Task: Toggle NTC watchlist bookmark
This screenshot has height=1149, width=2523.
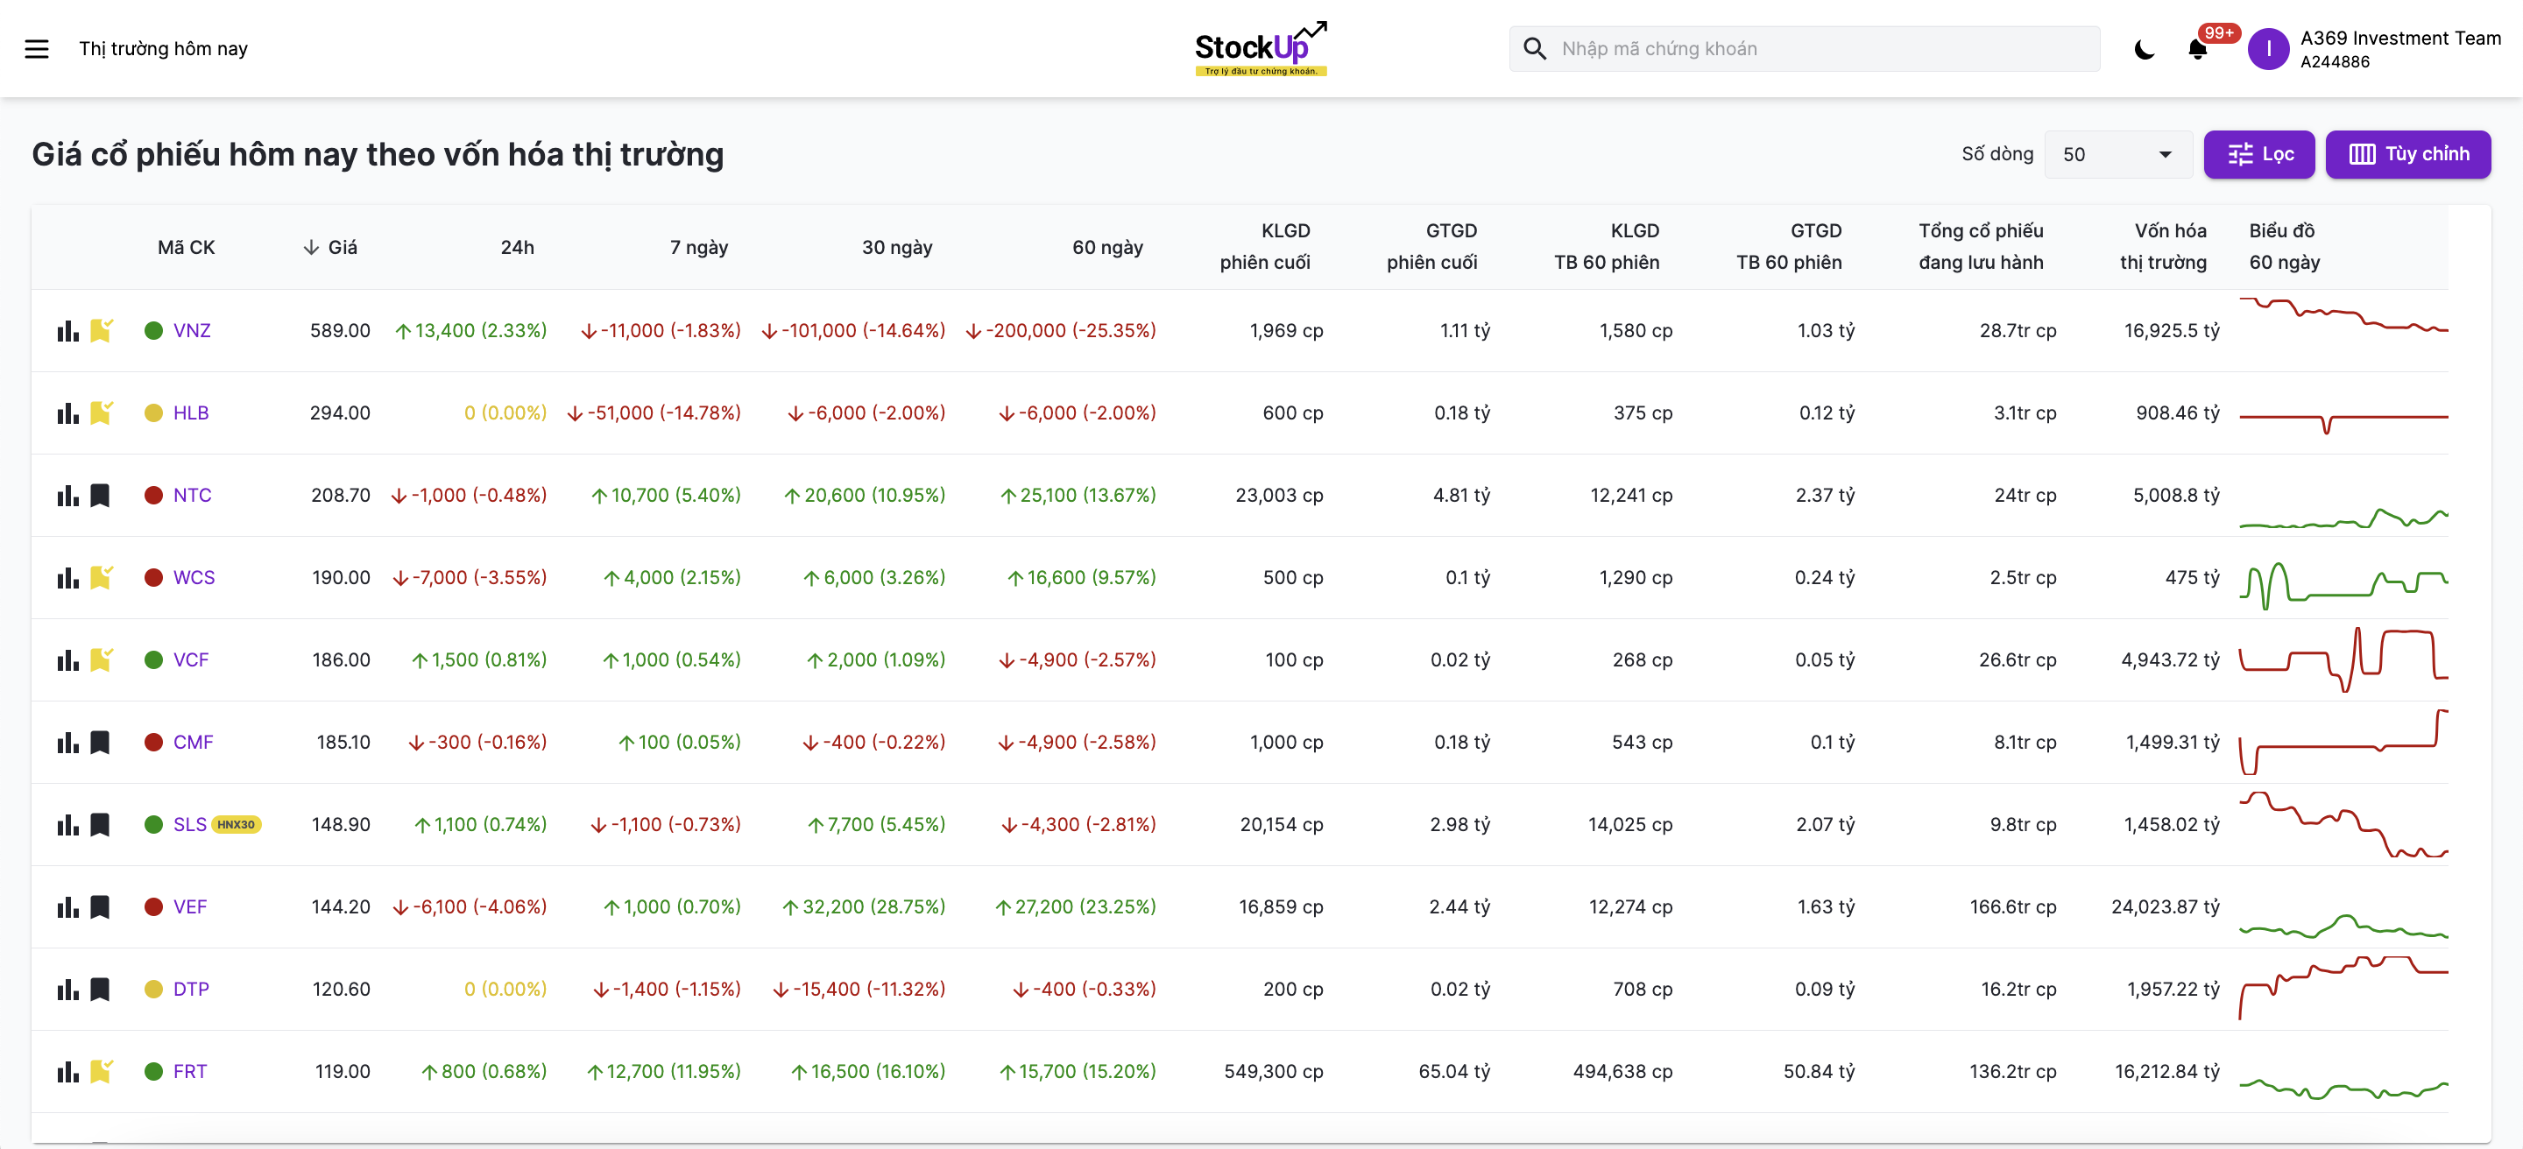Action: pyautogui.click(x=100, y=495)
